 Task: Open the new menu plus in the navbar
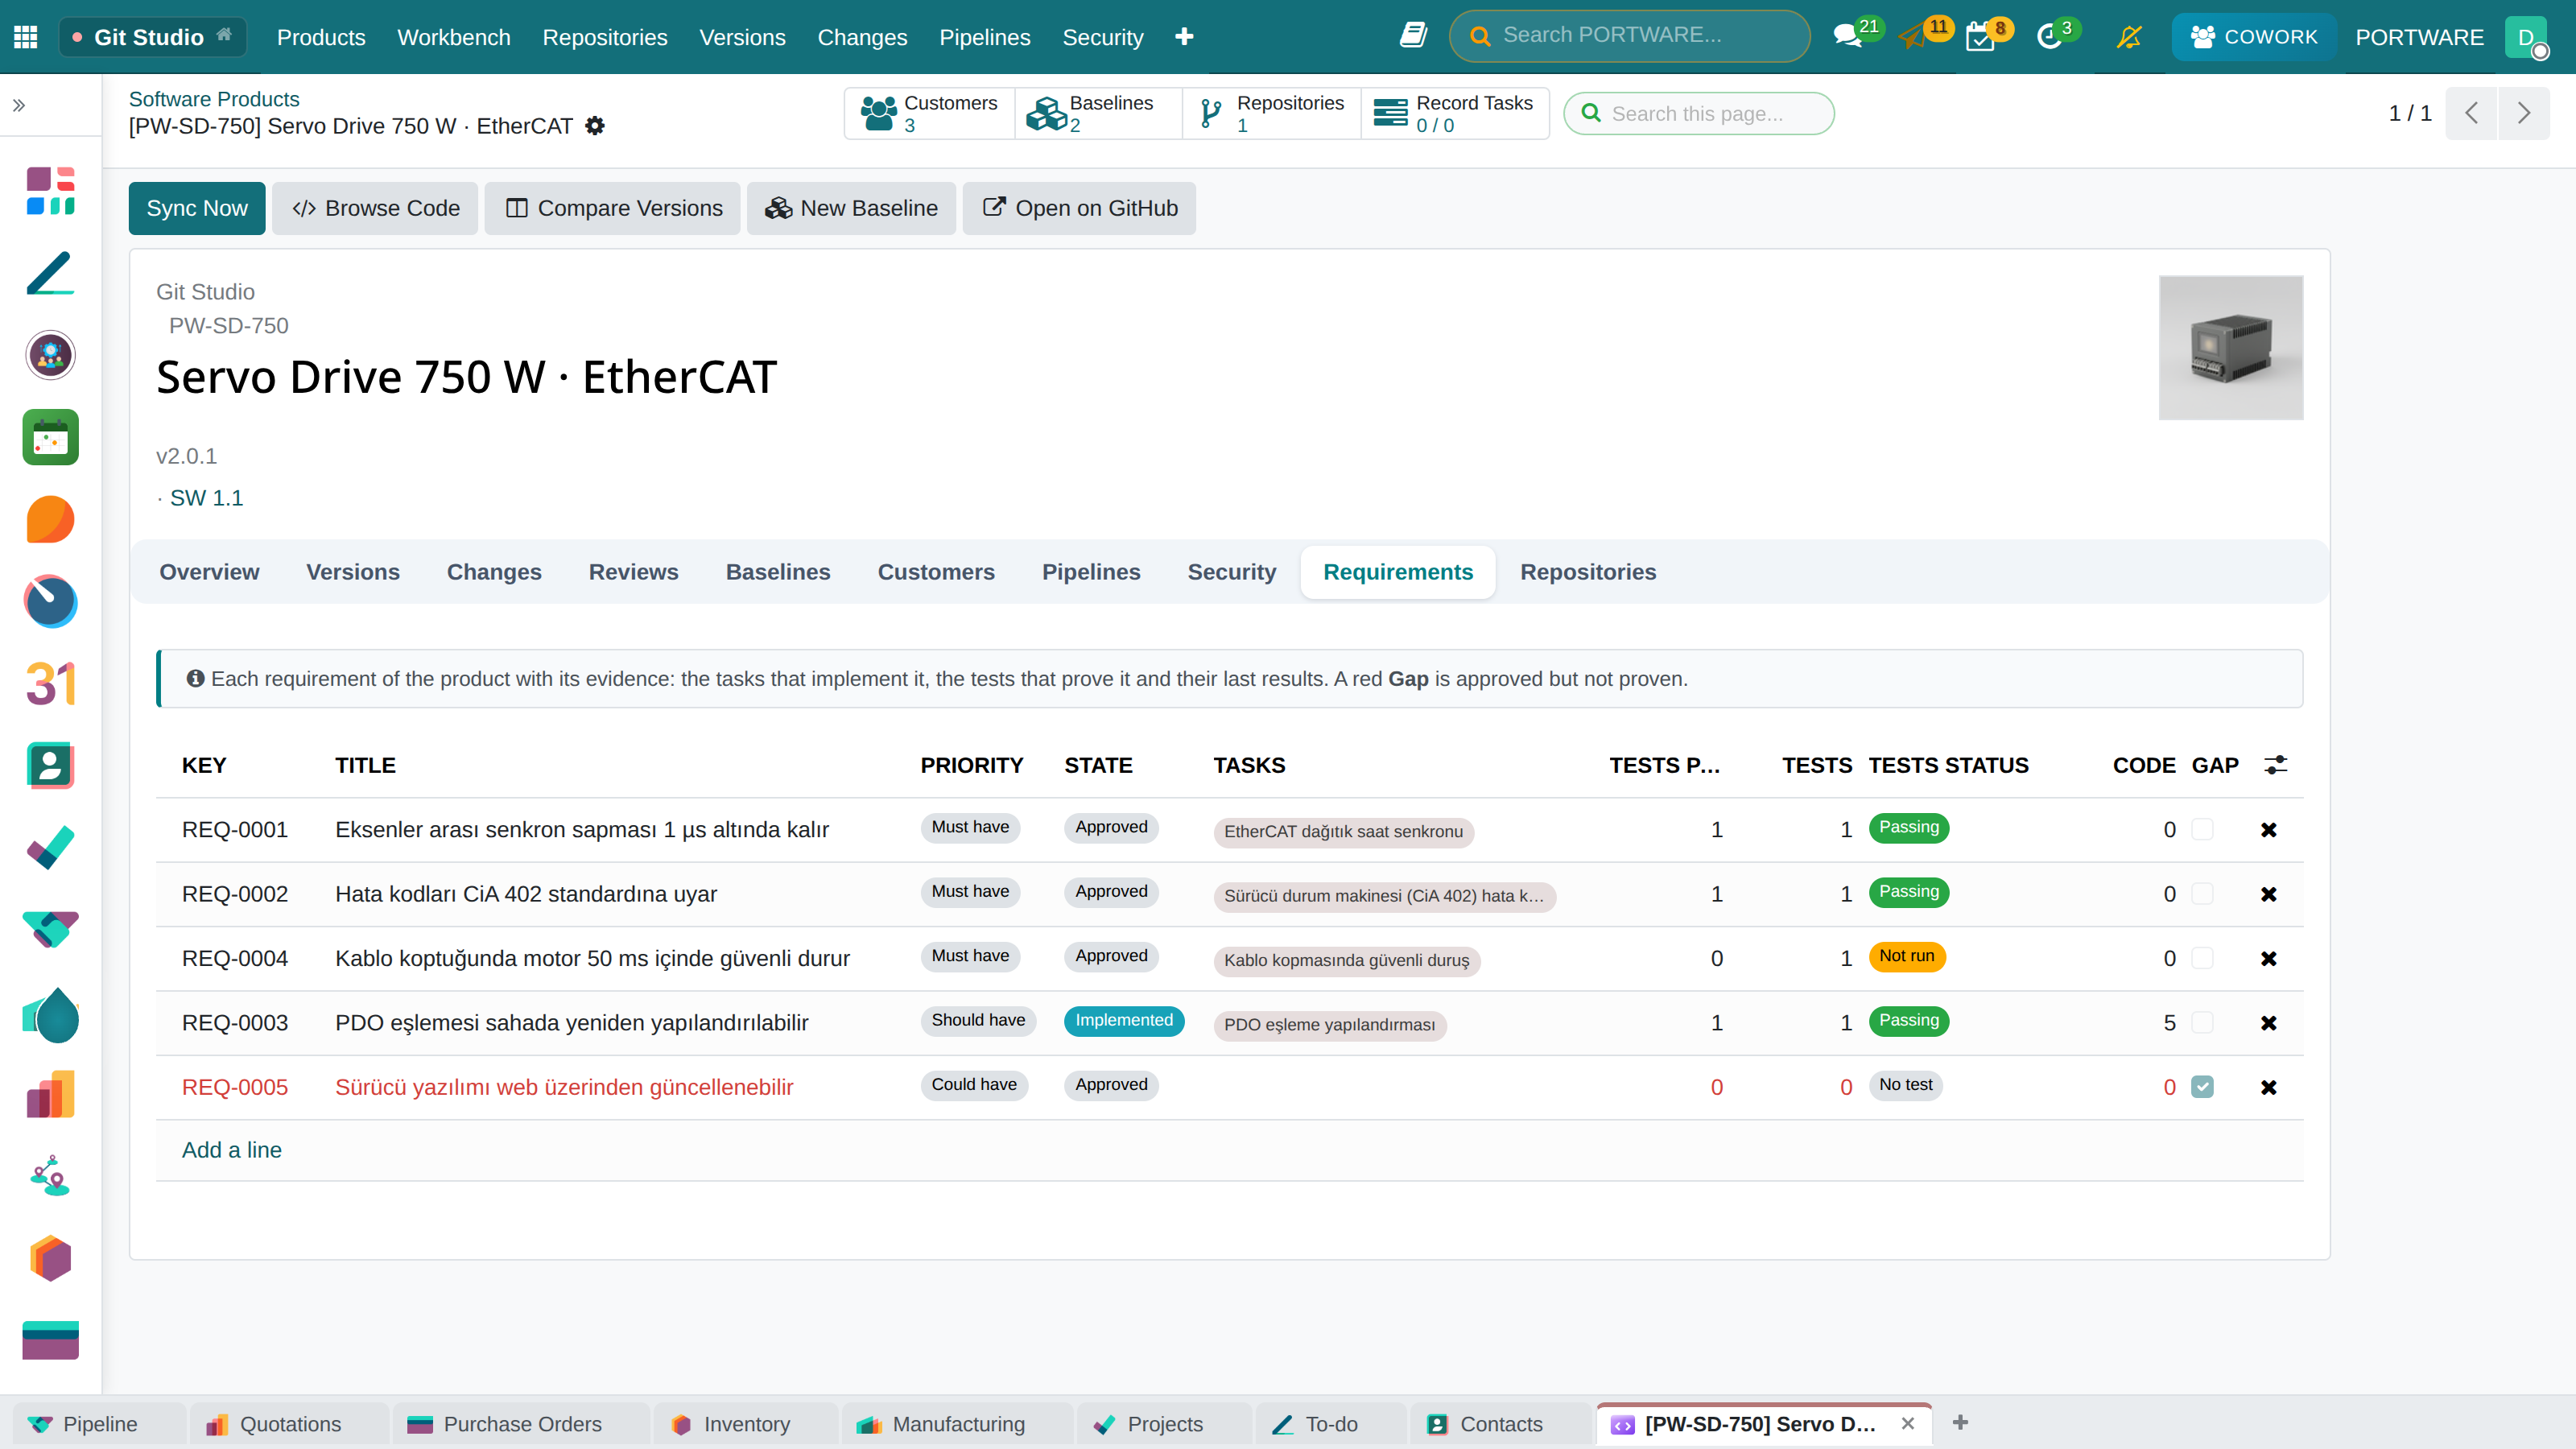[x=1184, y=37]
